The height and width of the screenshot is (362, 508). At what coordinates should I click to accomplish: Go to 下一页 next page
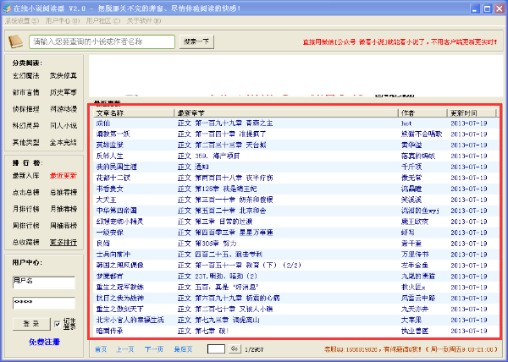pos(153,348)
